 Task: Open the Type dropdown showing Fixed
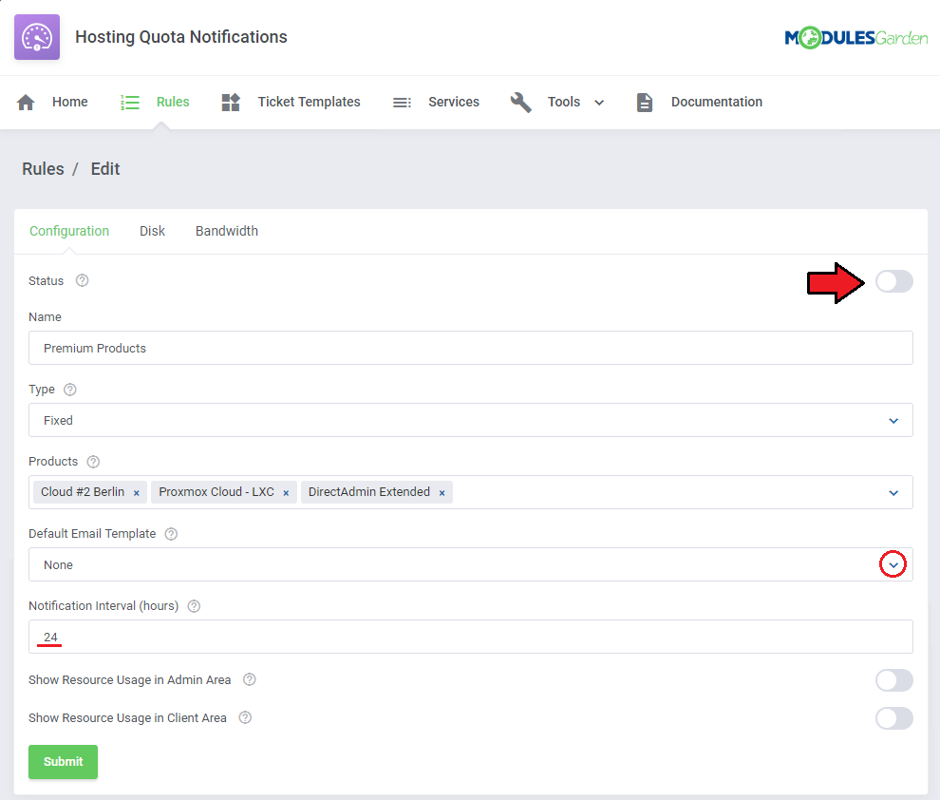click(x=471, y=420)
